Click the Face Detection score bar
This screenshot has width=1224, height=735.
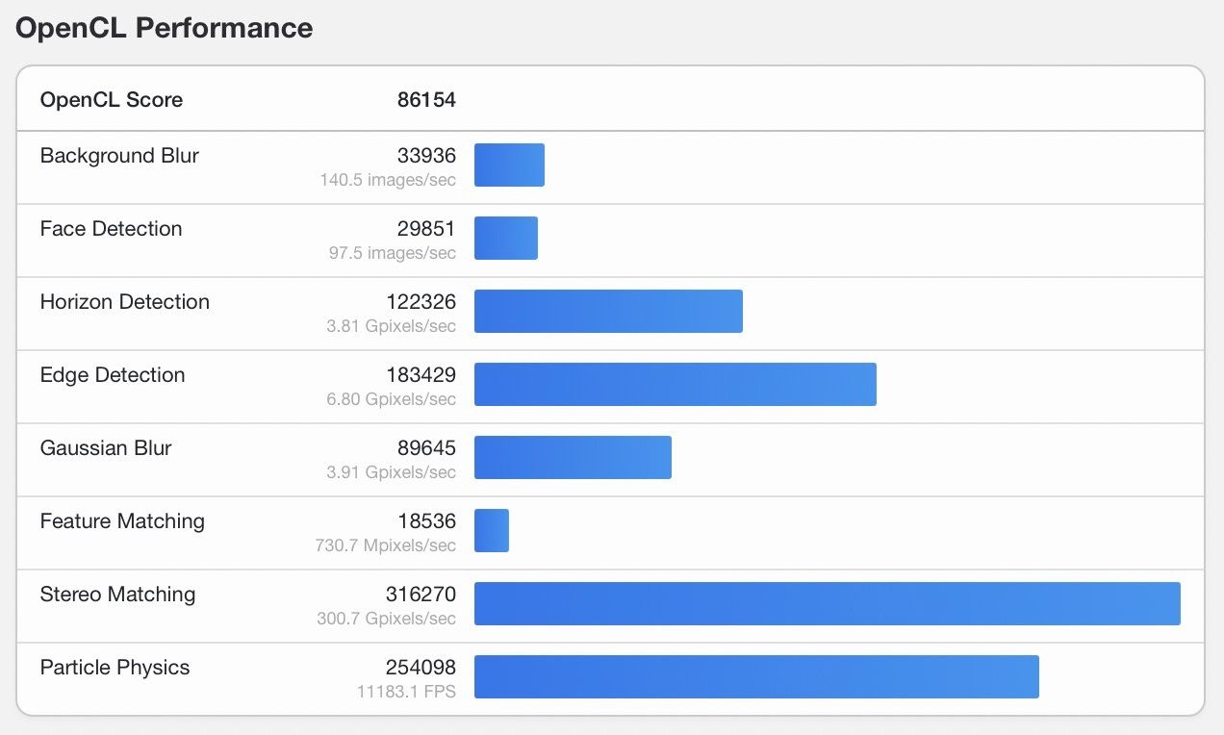[x=506, y=239]
